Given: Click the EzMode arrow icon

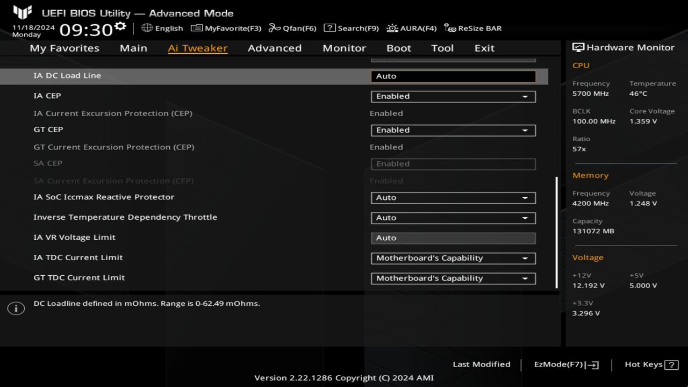Looking at the screenshot, I should [592, 365].
